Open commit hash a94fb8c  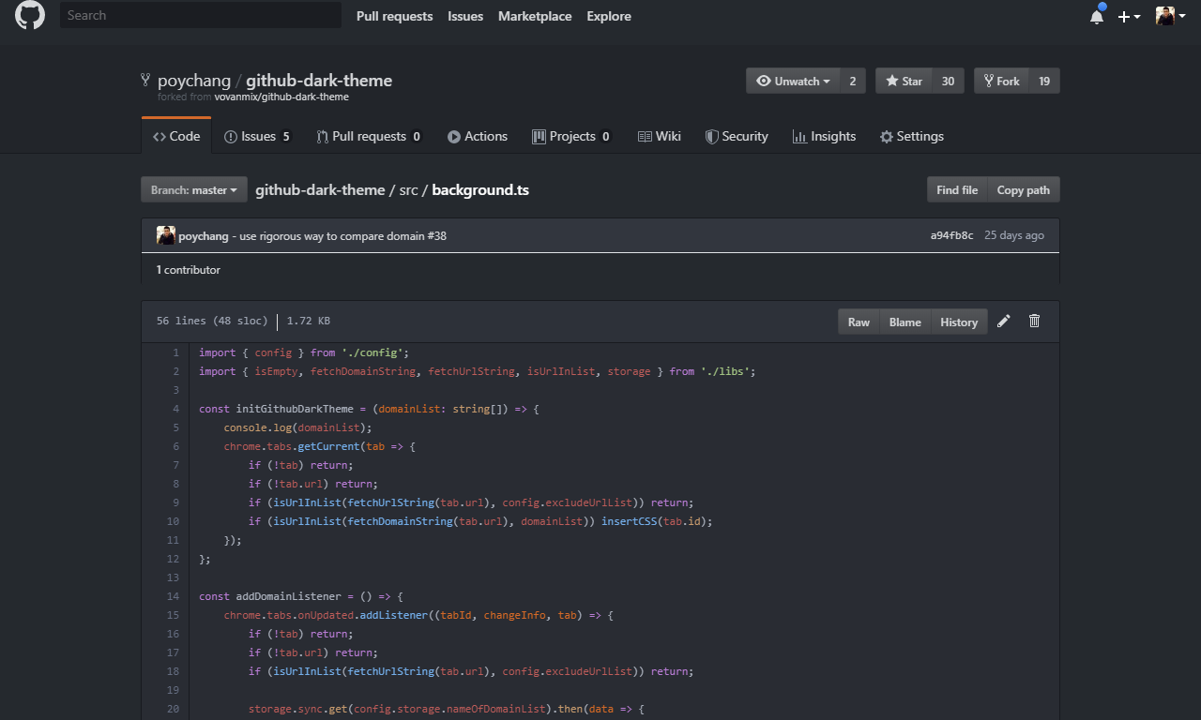coord(951,235)
